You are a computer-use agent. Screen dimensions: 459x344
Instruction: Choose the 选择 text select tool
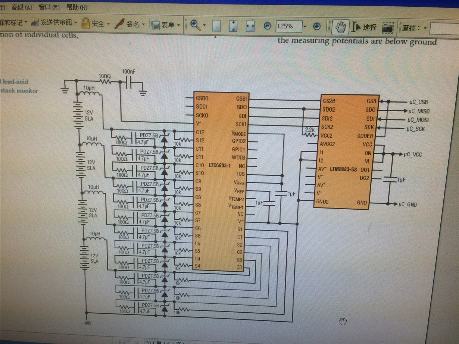click(365, 27)
